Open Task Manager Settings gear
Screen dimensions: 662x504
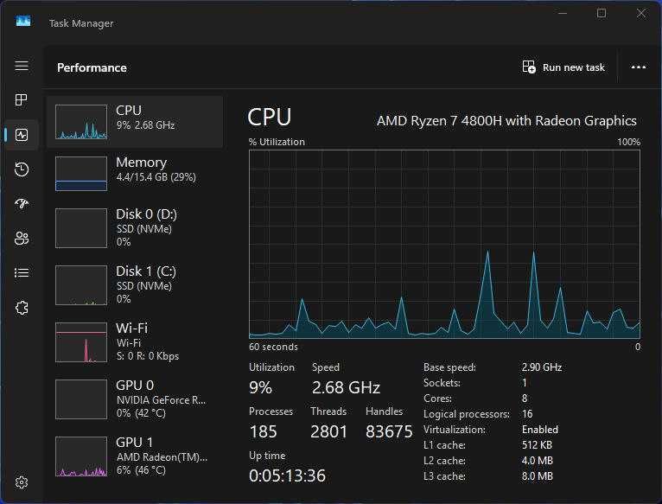tap(22, 482)
